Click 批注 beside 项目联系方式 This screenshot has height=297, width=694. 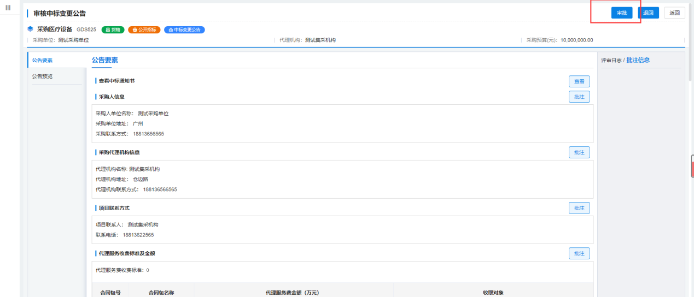pyautogui.click(x=579, y=208)
